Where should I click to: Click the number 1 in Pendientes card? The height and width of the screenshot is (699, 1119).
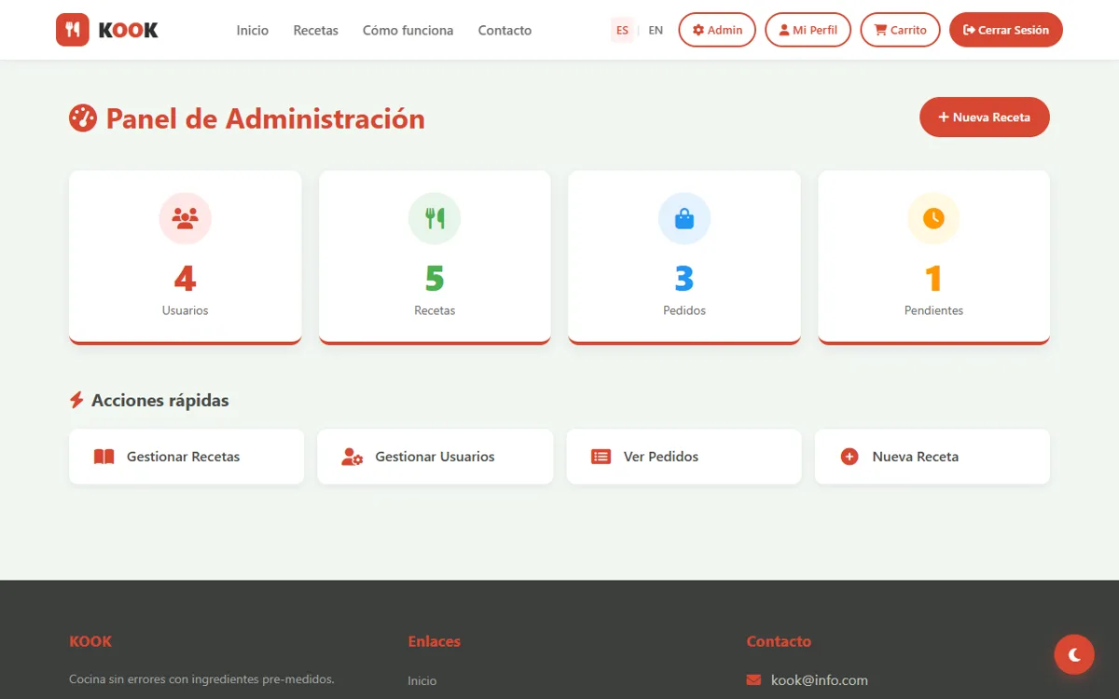coord(933,279)
